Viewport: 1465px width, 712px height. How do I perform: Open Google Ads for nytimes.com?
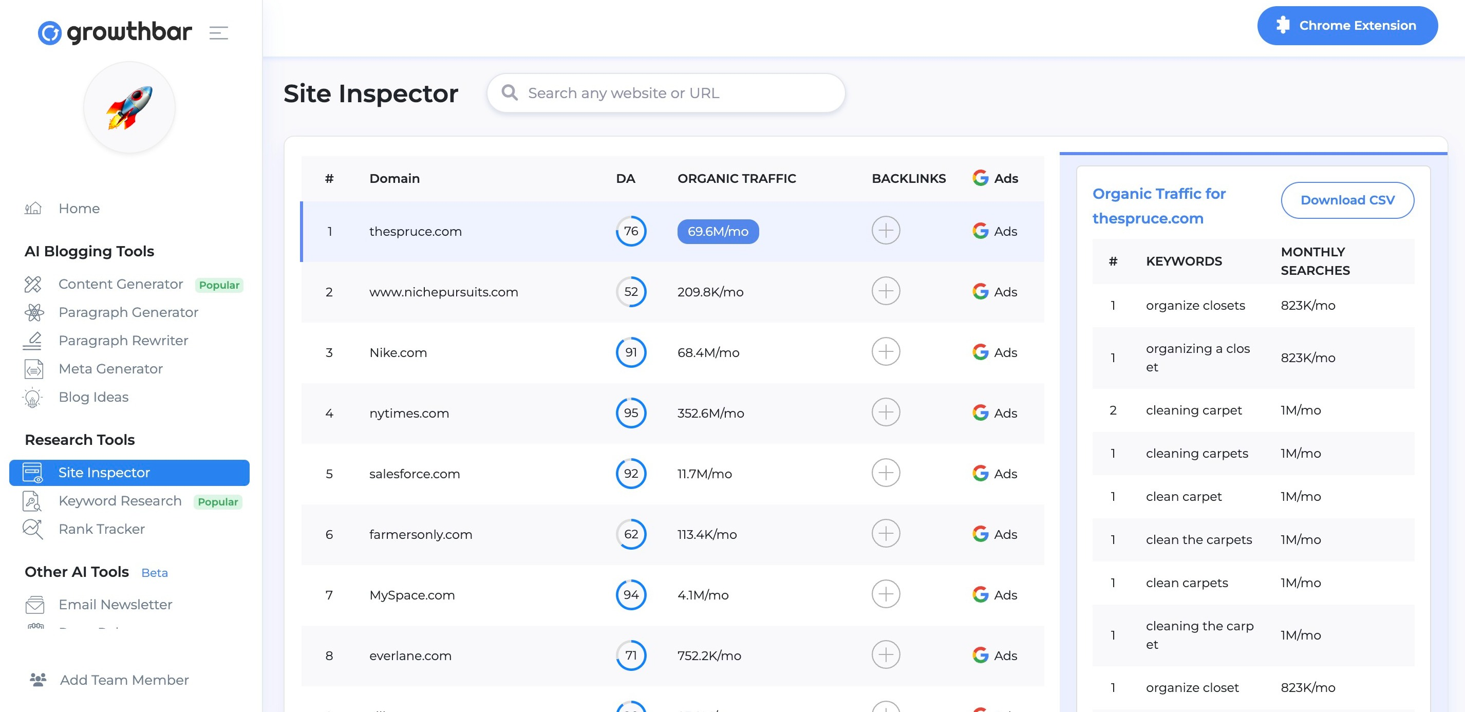[x=994, y=414]
